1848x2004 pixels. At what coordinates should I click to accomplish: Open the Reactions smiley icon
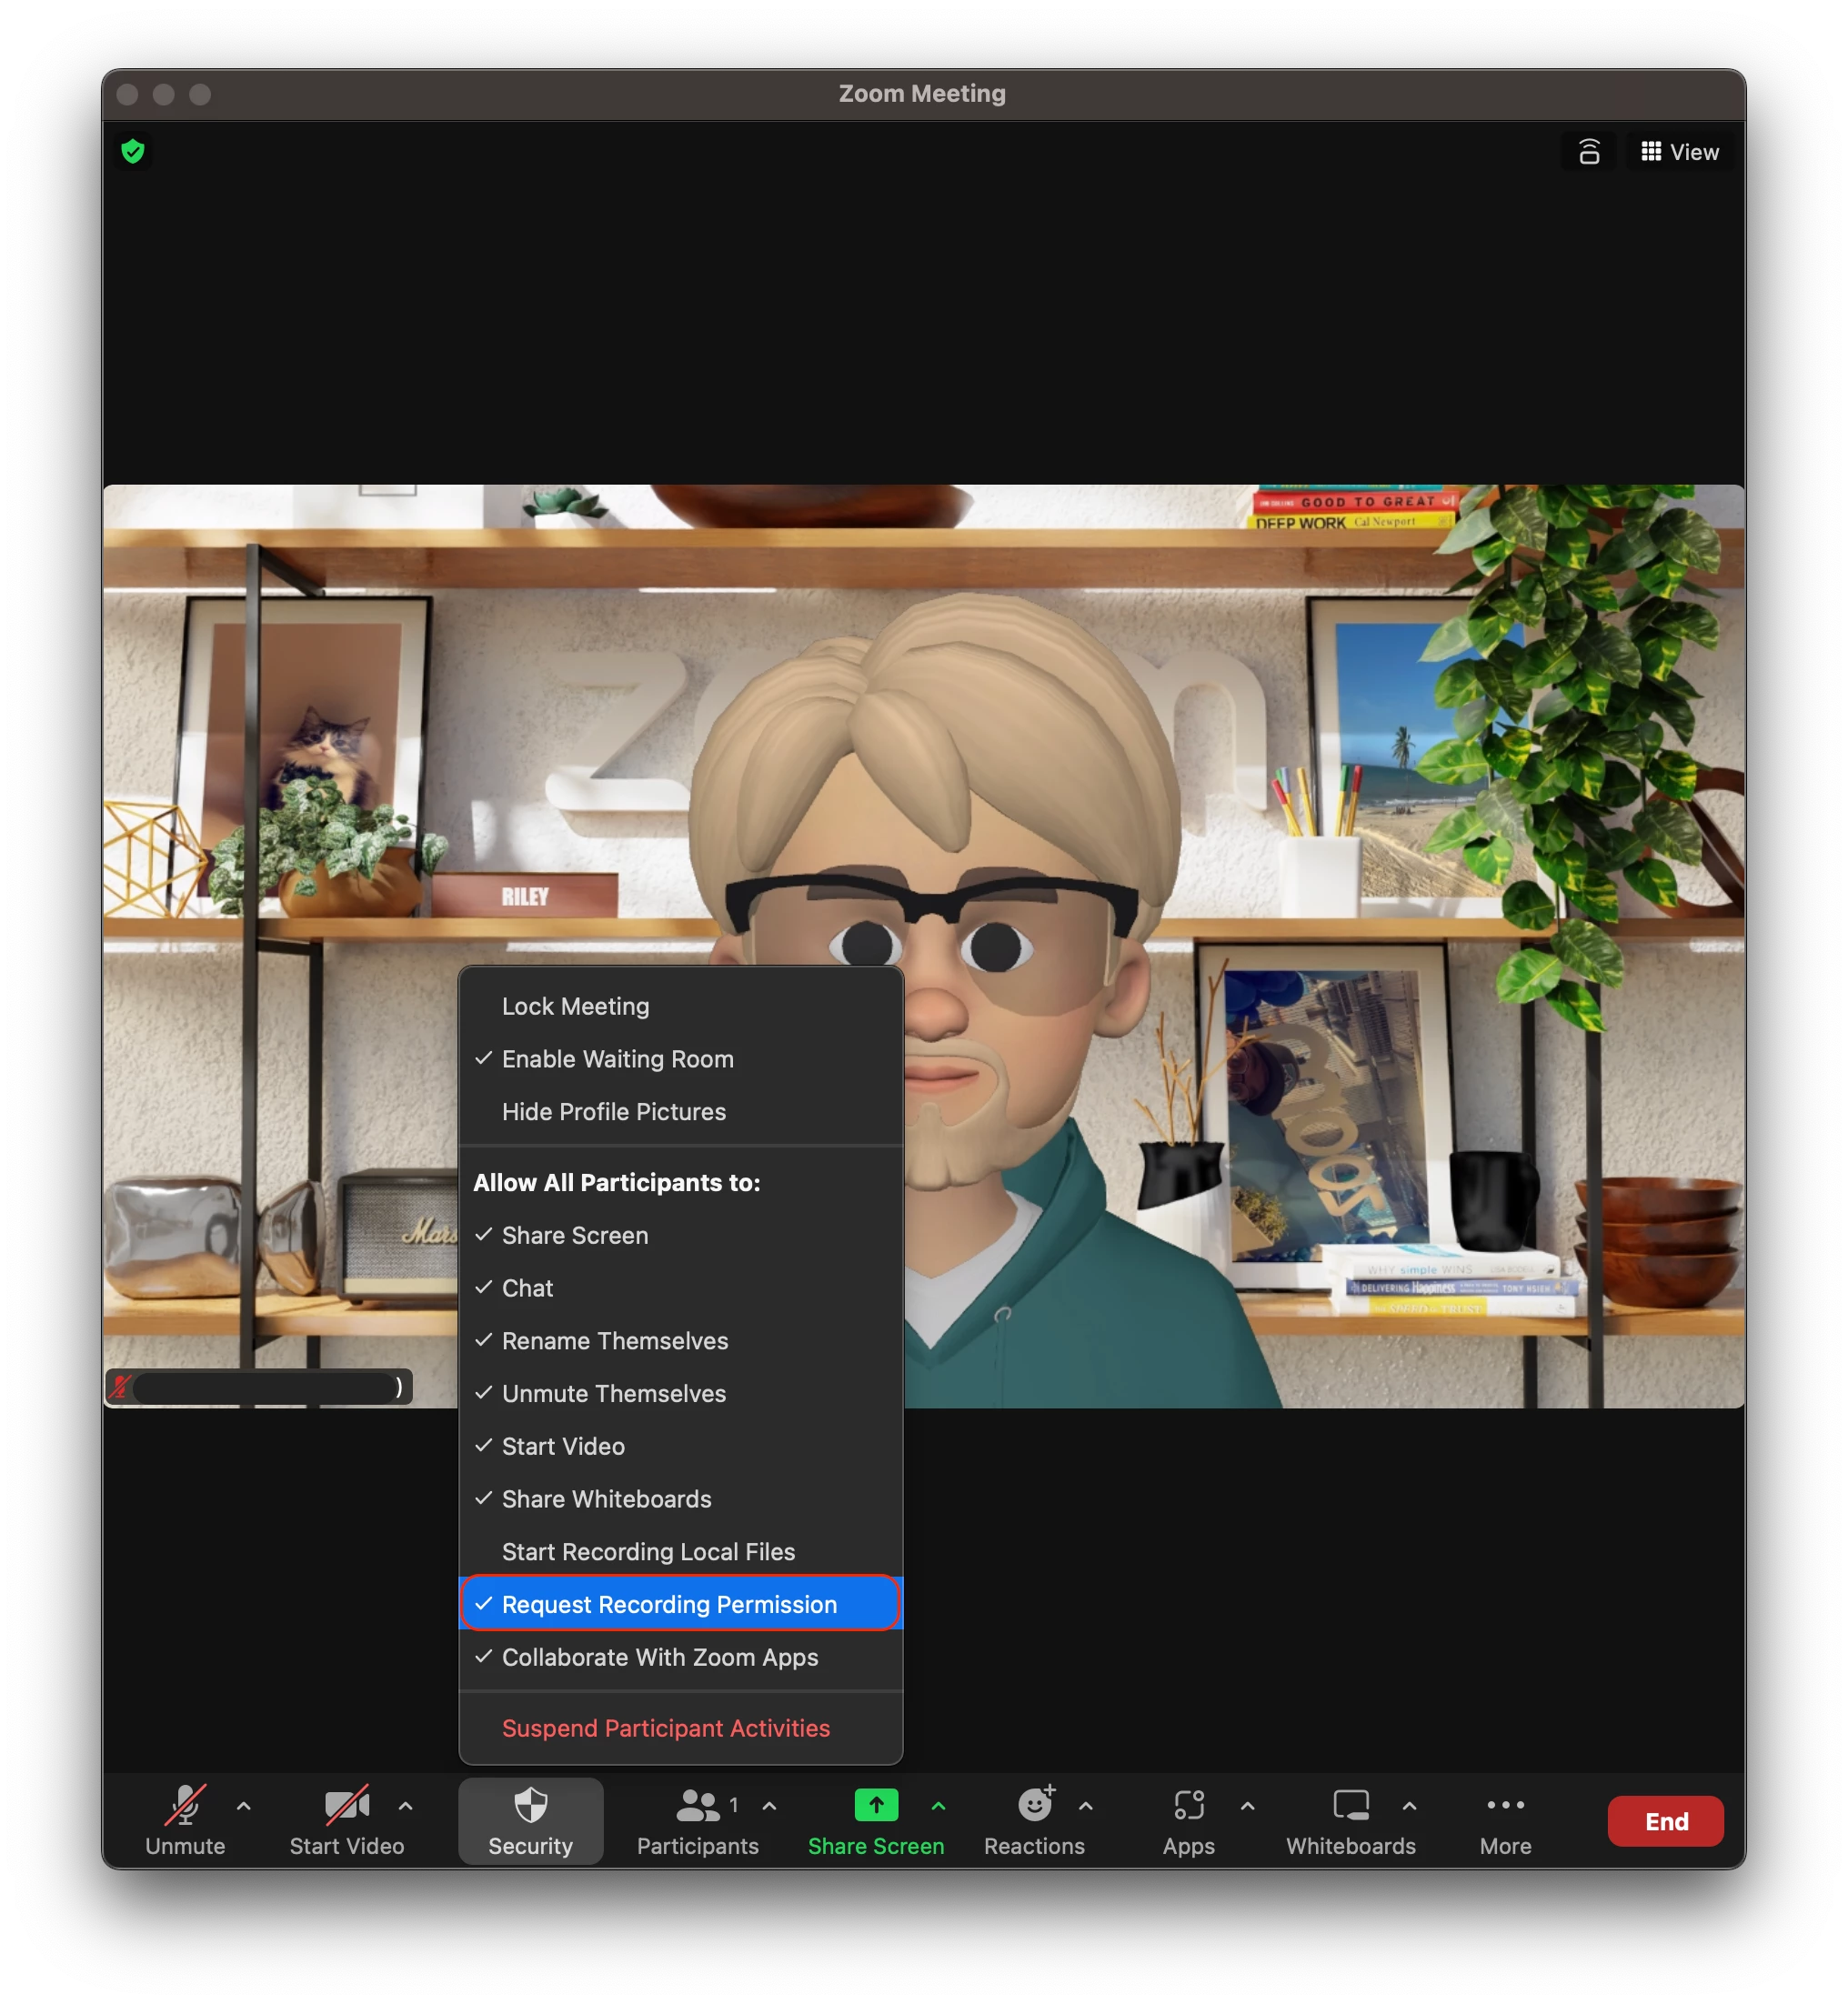point(1035,1806)
